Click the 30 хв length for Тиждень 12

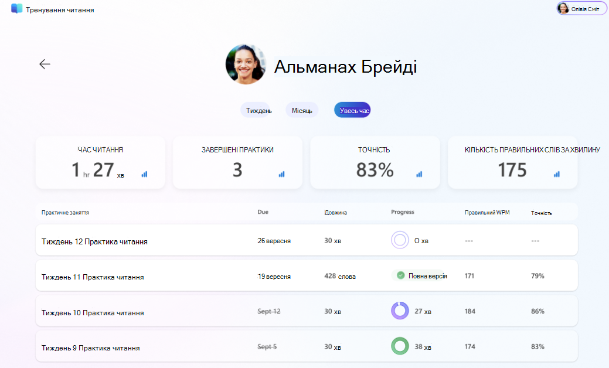point(332,241)
